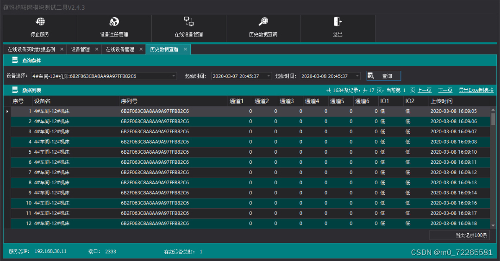
Task: Open 设备注册管理 toolbar icon
Action: tap(114, 22)
